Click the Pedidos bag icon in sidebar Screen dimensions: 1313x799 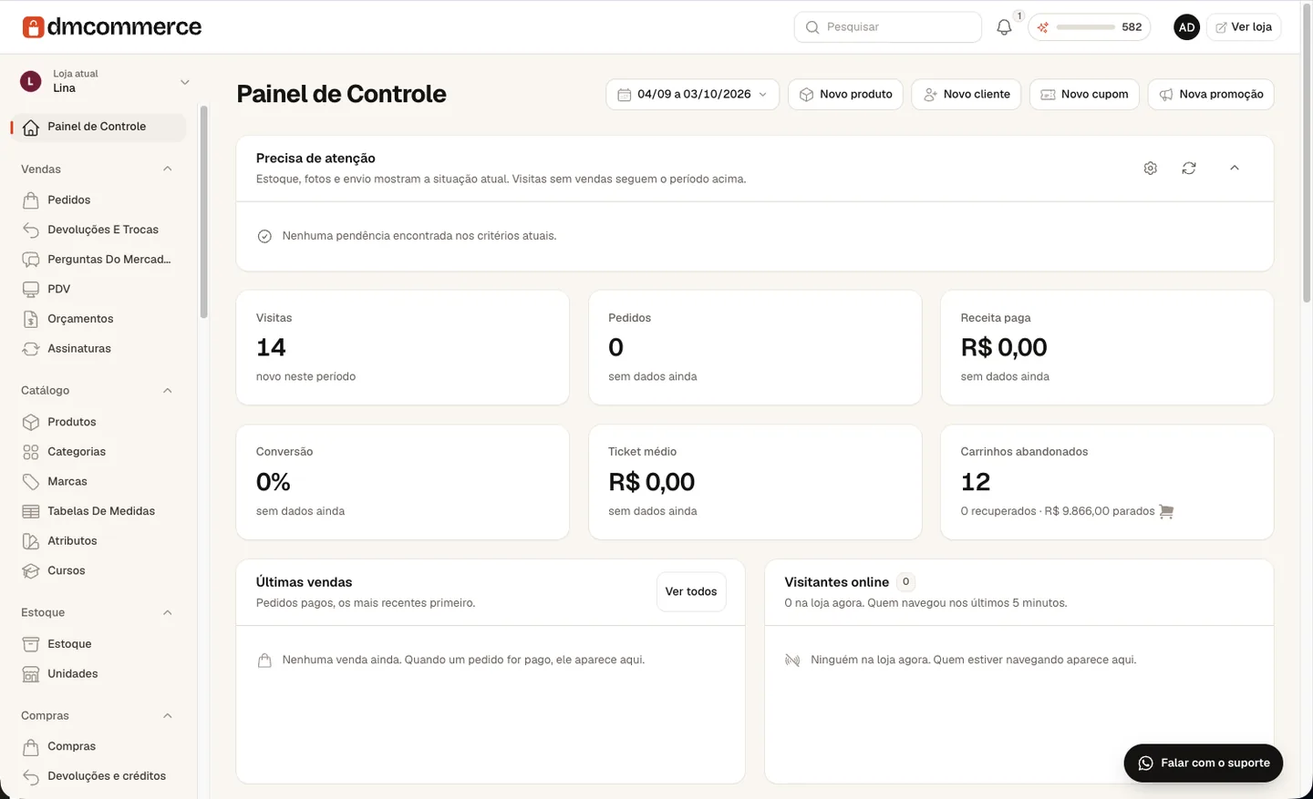pyautogui.click(x=31, y=200)
